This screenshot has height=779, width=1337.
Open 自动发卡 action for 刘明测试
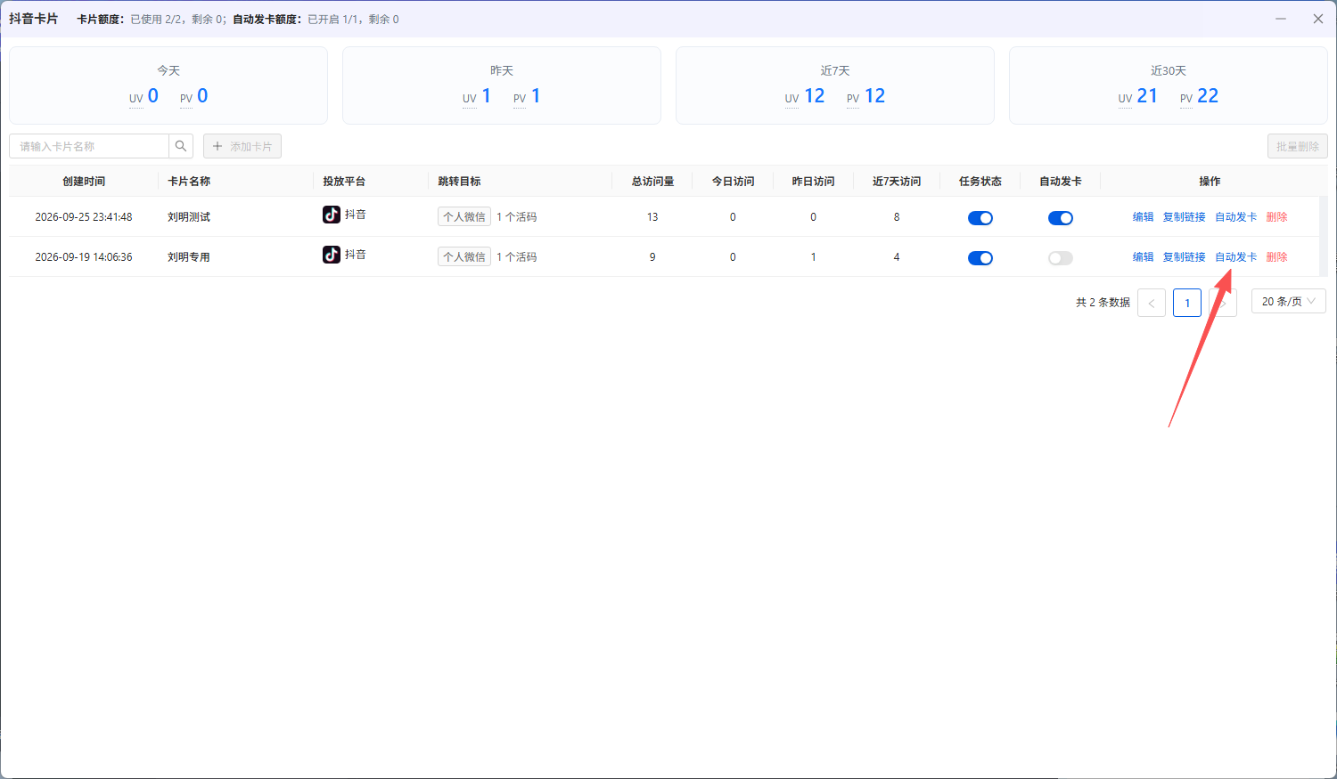click(1236, 217)
